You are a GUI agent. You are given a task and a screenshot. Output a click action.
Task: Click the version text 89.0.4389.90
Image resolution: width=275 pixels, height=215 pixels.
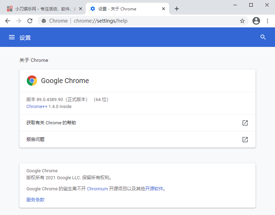(50, 100)
